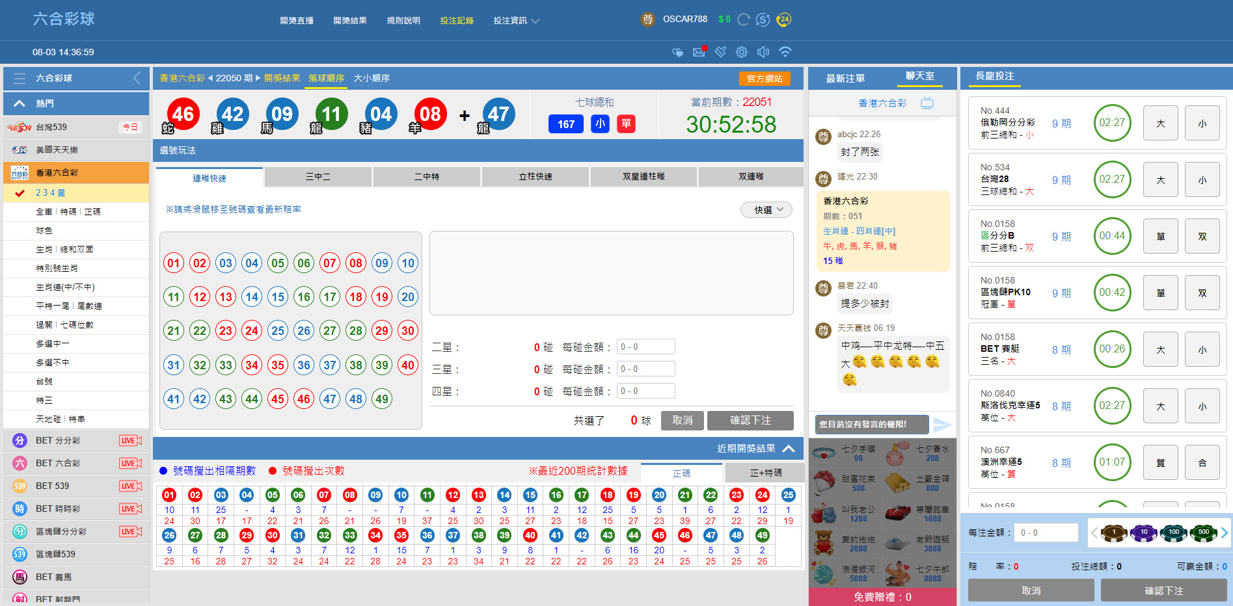Click the dollar transfer icon
This screenshot has height=606, width=1233.
[x=763, y=20]
